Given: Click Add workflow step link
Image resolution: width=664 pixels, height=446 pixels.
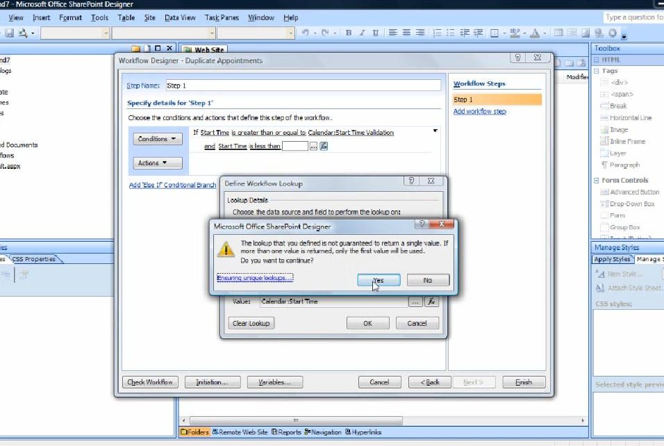Looking at the screenshot, I should click(x=480, y=111).
